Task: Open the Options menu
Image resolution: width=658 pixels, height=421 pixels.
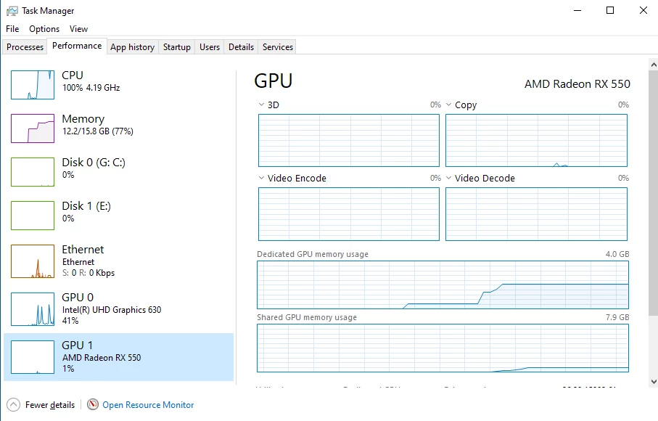Action: point(44,29)
